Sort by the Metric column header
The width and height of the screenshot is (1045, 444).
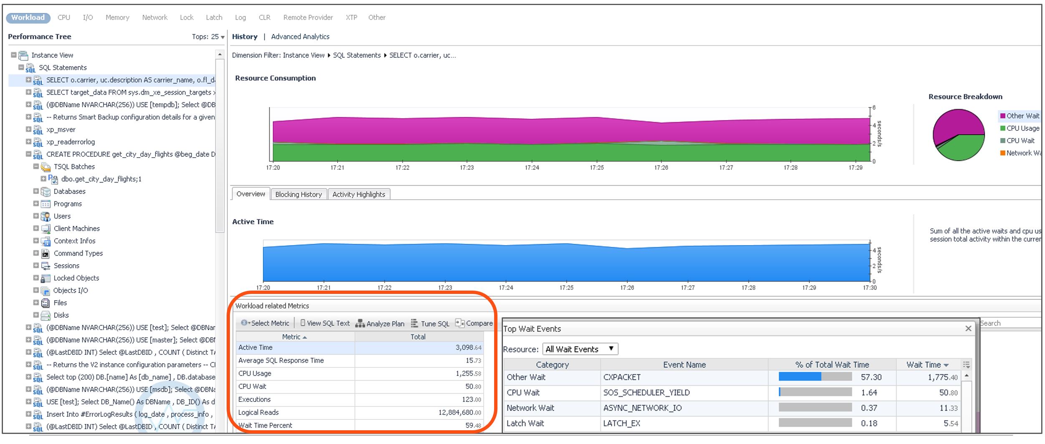[295, 337]
